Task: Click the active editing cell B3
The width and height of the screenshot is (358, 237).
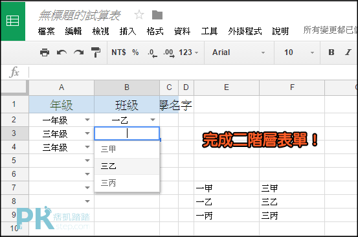Action: tap(127, 133)
